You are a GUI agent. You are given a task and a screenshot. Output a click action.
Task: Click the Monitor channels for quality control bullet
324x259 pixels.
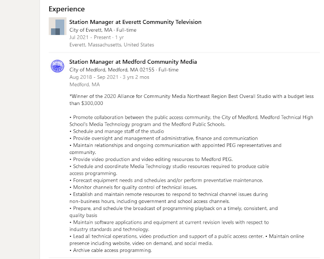pyautogui.click(x=133, y=187)
